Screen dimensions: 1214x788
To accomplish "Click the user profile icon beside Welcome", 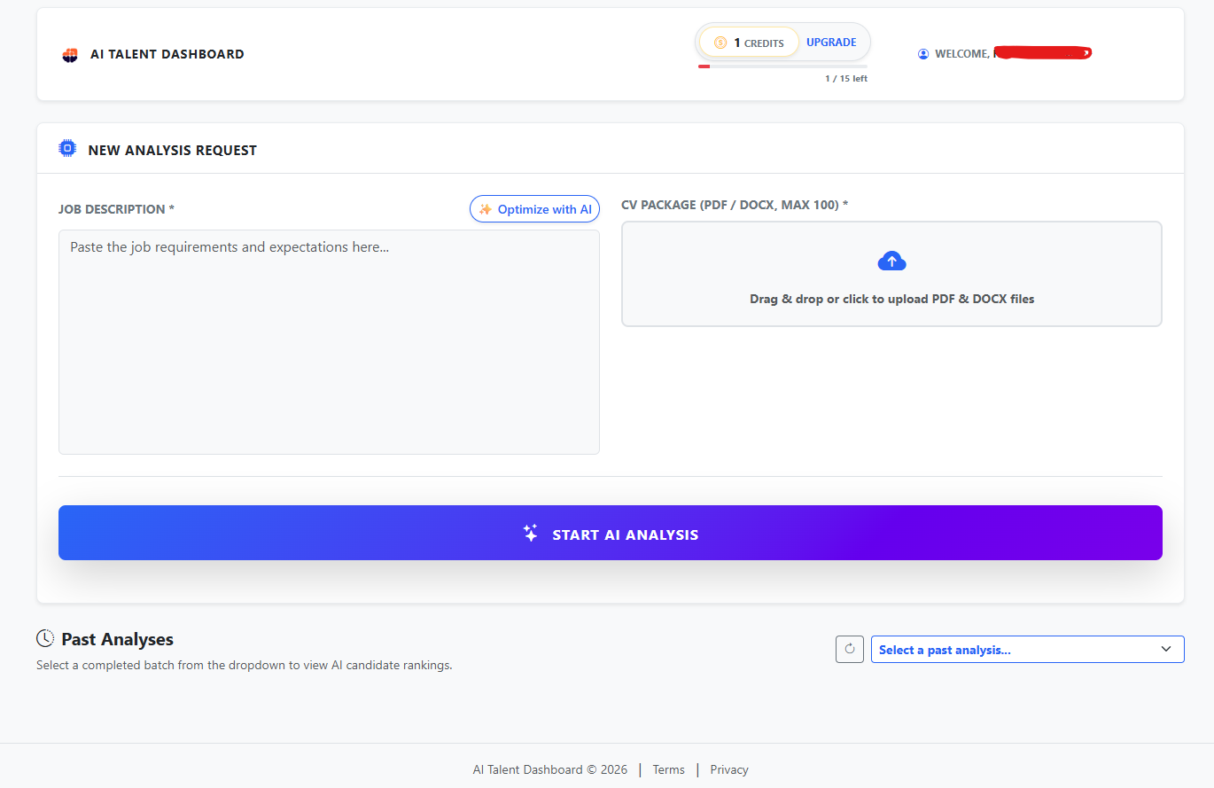I will click(923, 53).
